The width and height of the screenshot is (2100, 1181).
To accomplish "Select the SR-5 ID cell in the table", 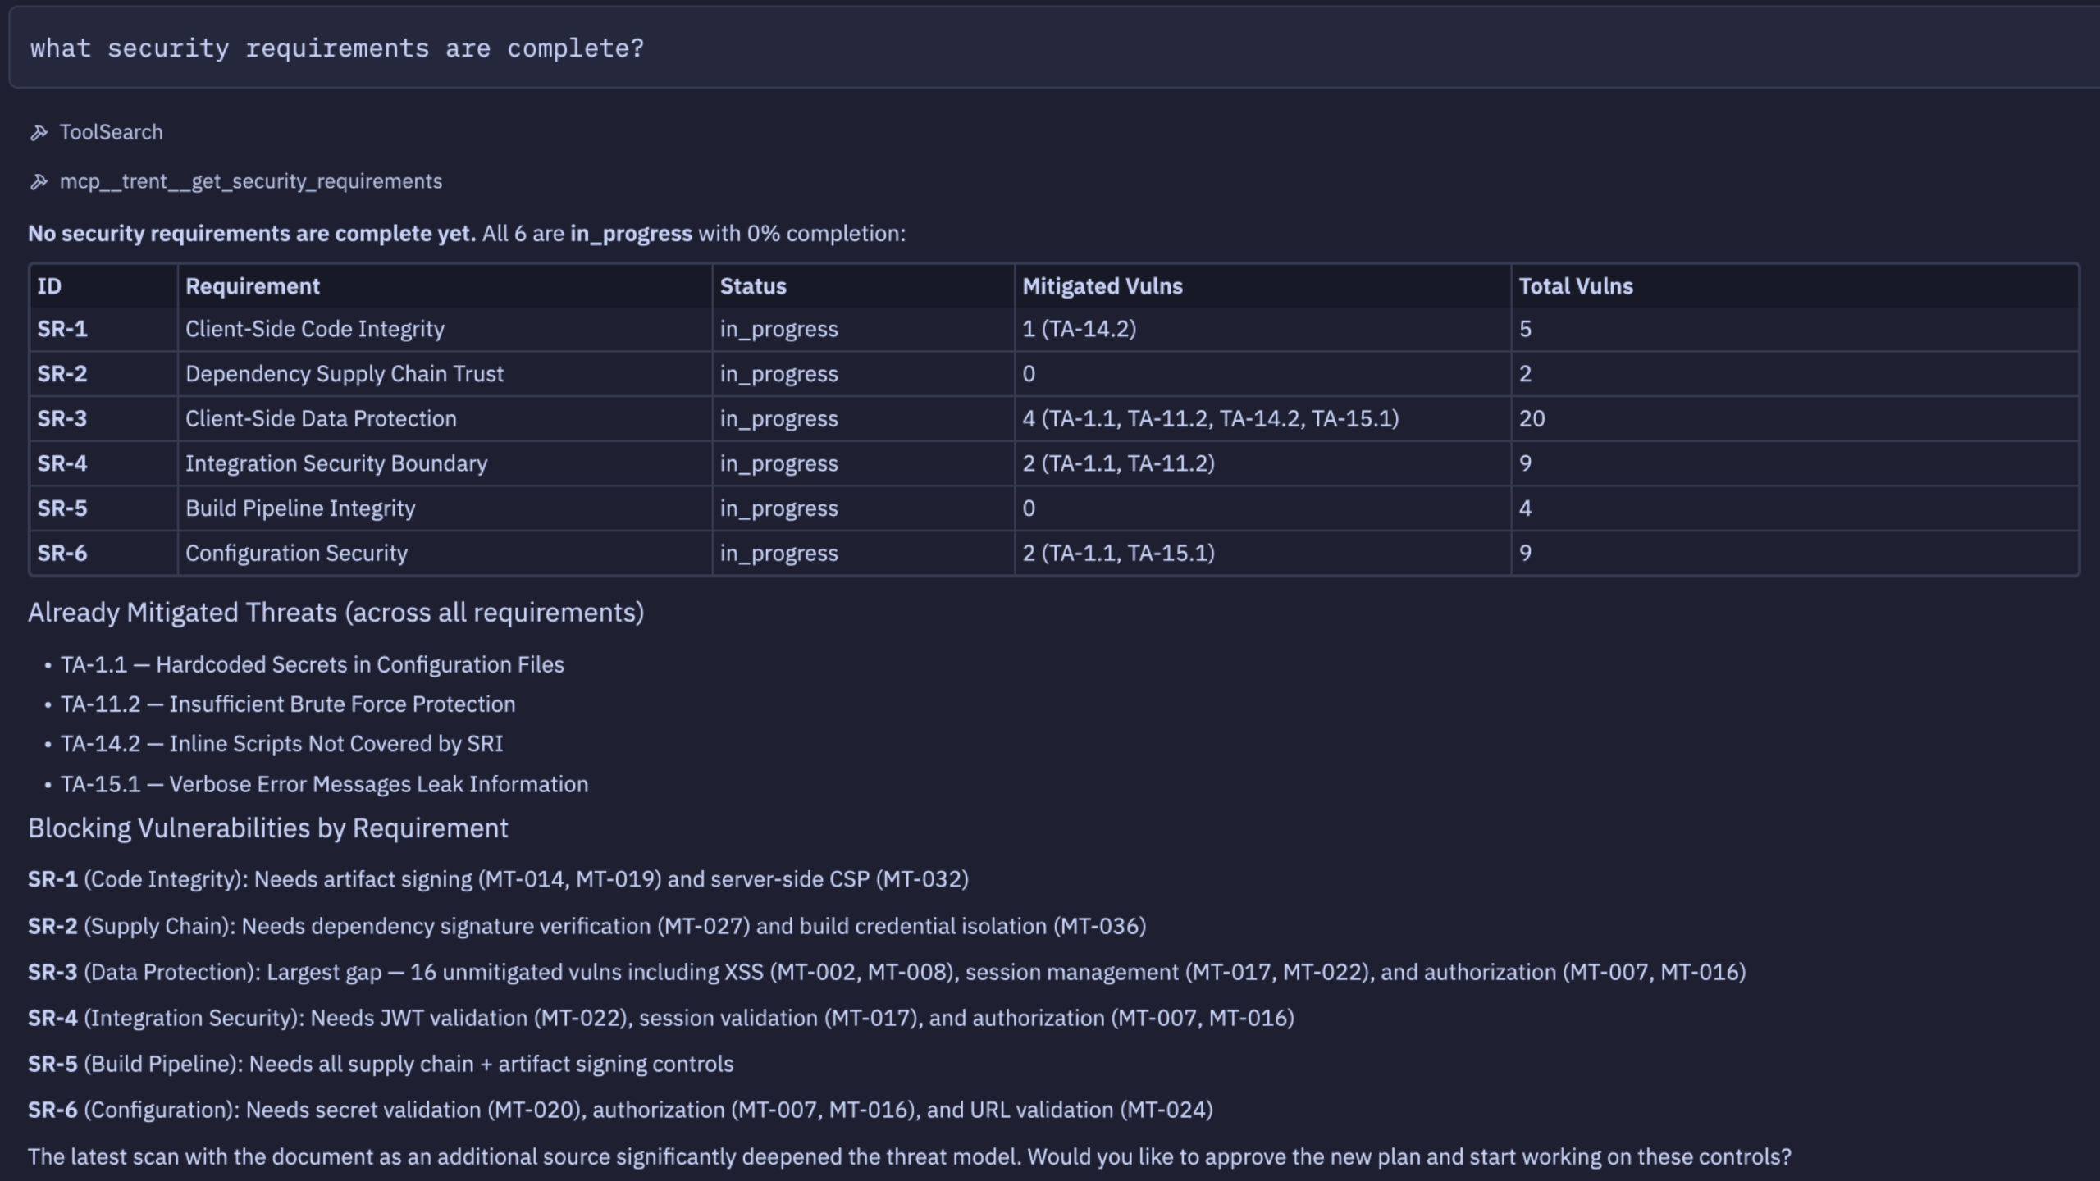I will coord(103,508).
